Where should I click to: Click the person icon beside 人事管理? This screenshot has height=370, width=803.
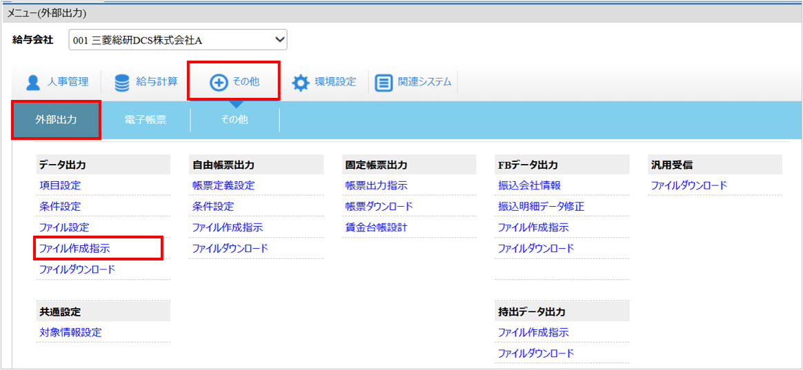tap(33, 83)
